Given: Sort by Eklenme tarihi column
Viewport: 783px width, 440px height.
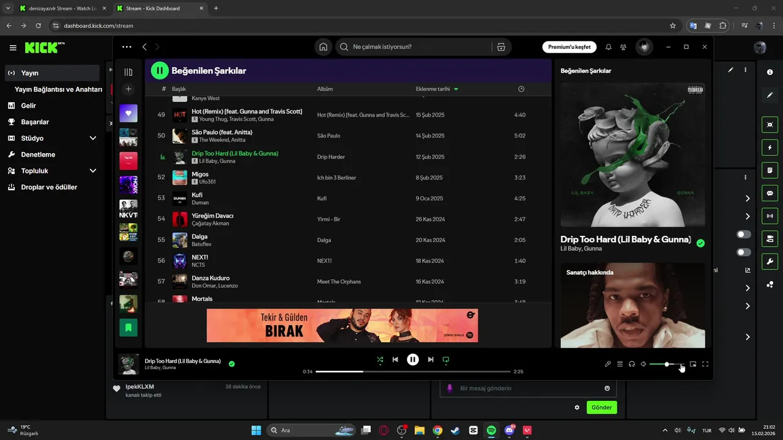Looking at the screenshot, I should 437,89.
